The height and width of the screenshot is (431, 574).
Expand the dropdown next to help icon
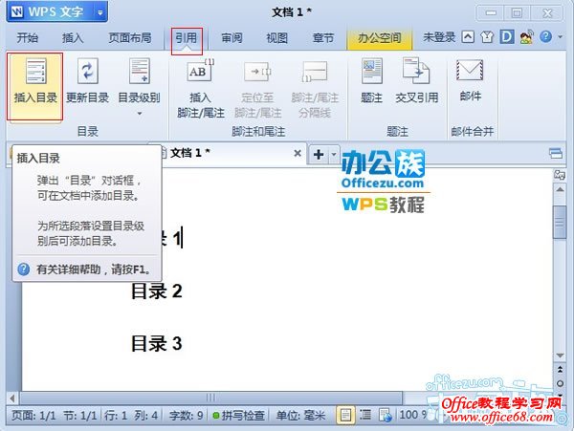point(560,37)
